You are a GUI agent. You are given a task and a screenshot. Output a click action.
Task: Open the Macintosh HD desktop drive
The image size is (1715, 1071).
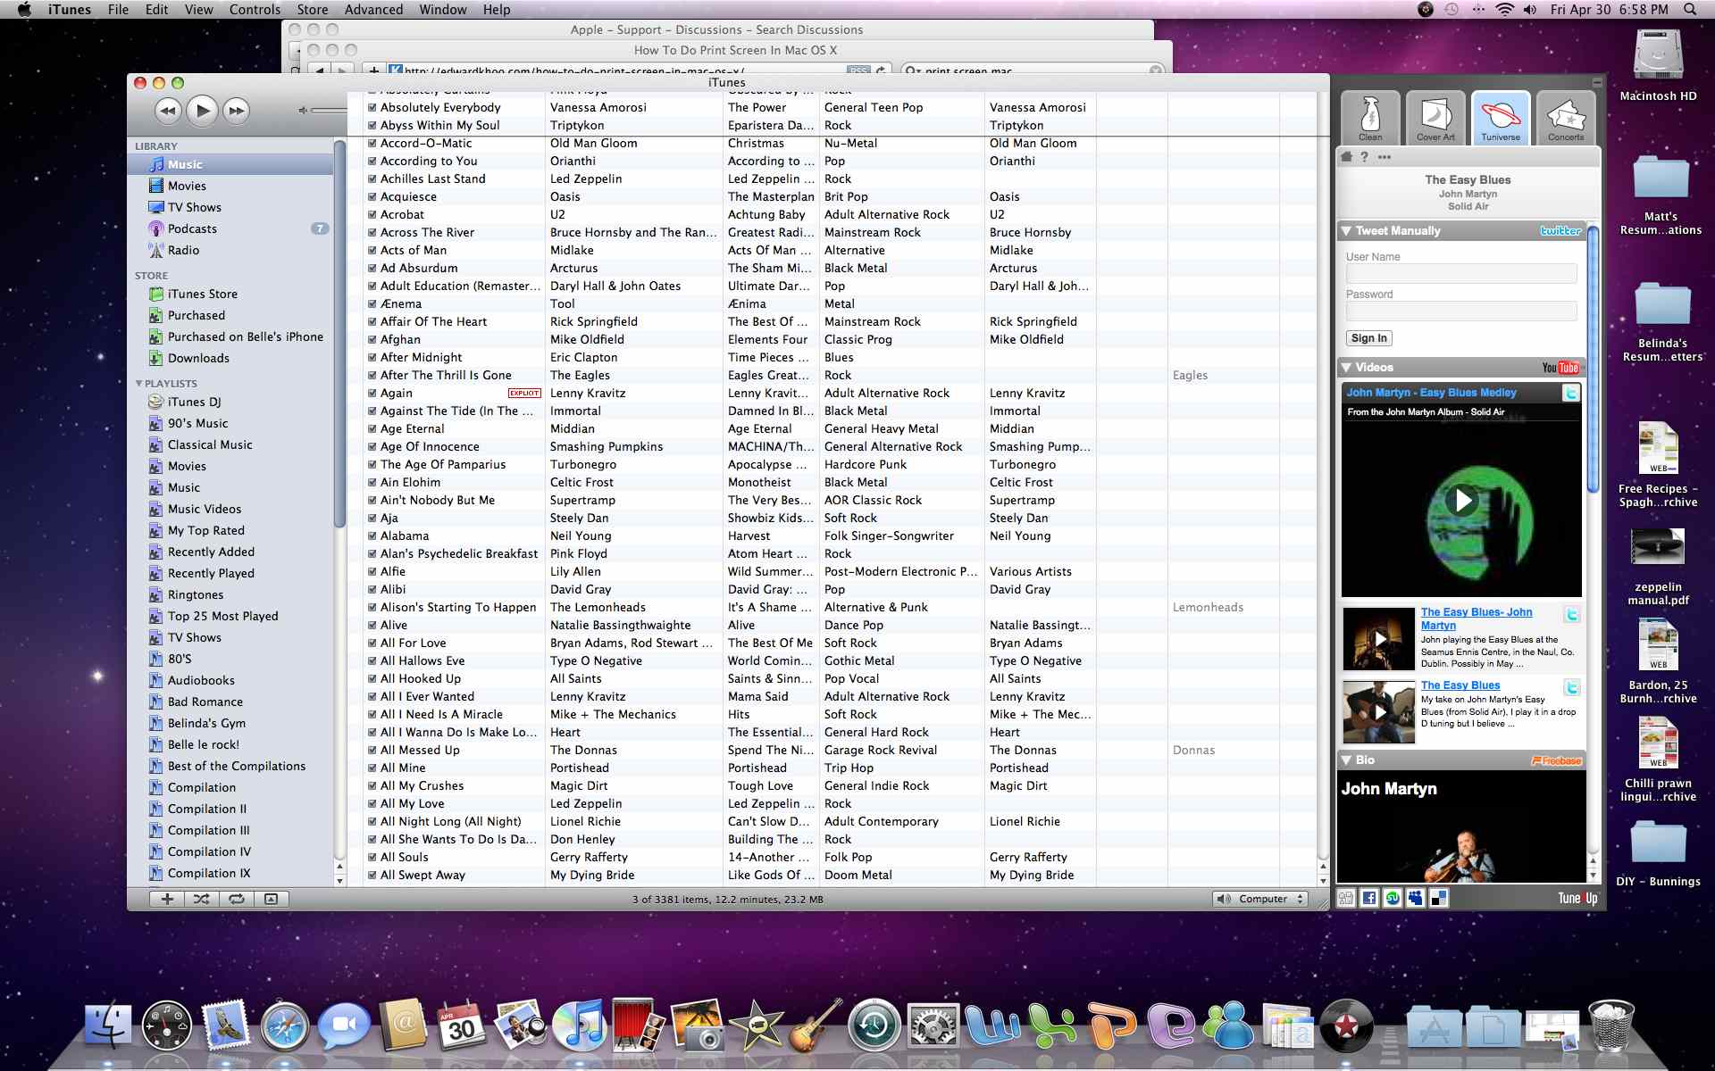1659,64
